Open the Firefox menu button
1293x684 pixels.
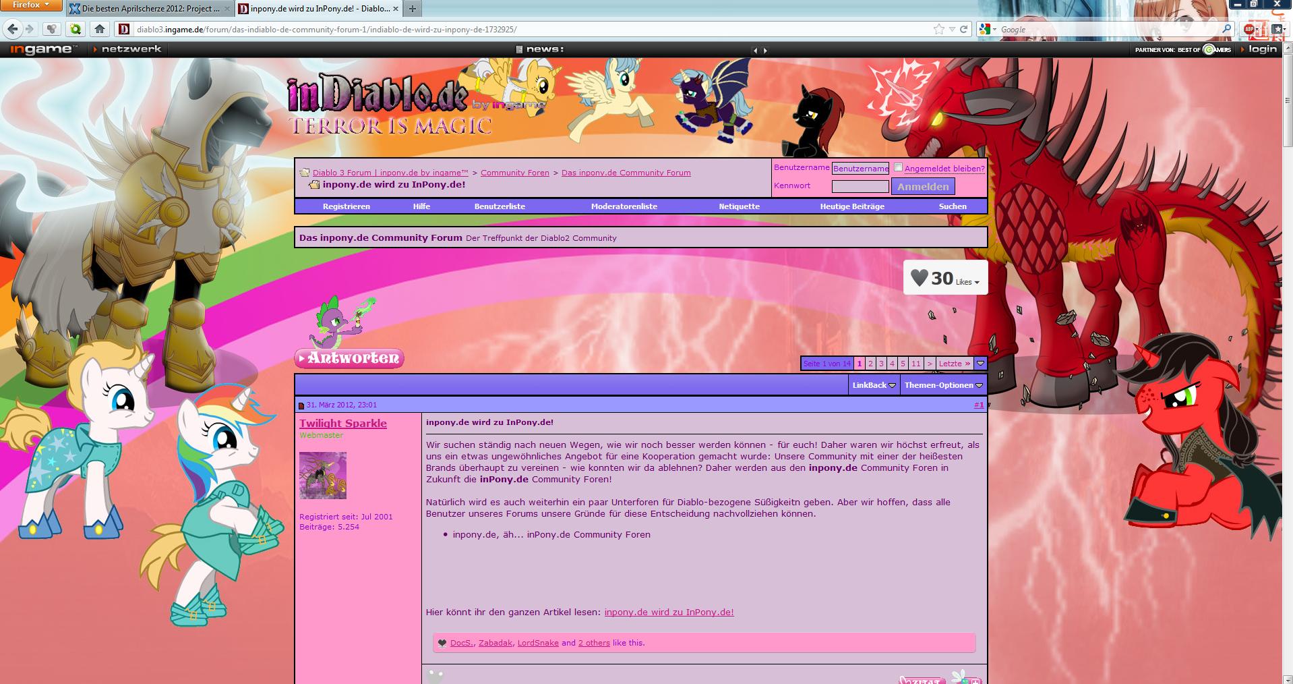[31, 5]
